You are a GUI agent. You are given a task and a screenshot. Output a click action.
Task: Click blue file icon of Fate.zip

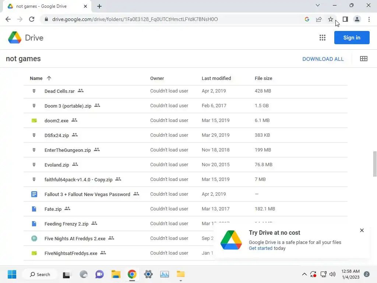point(34,209)
